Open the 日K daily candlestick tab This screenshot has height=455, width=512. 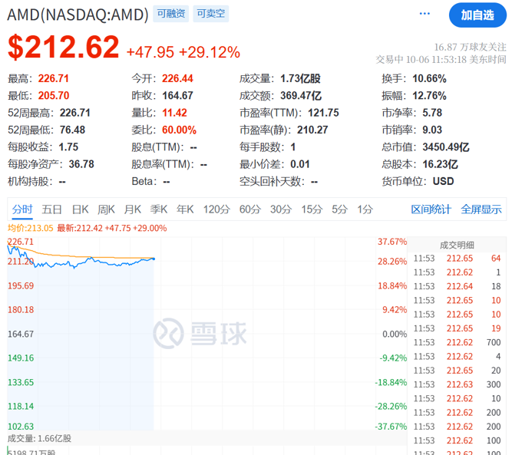(x=80, y=209)
